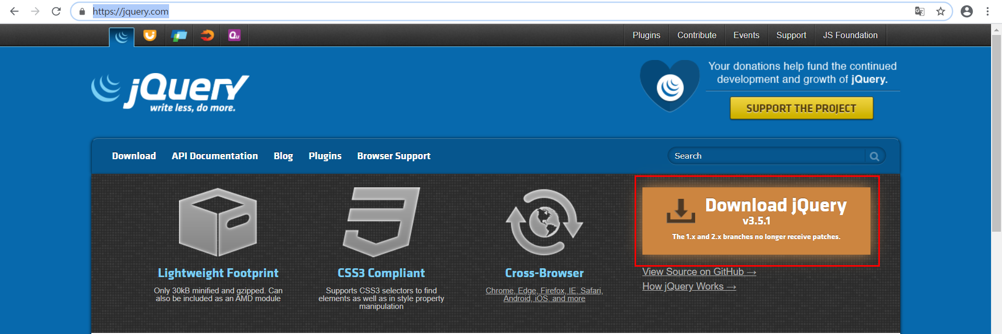The image size is (1002, 334).
Task: Click the Only 30kB minified description
Action: tap(218, 294)
